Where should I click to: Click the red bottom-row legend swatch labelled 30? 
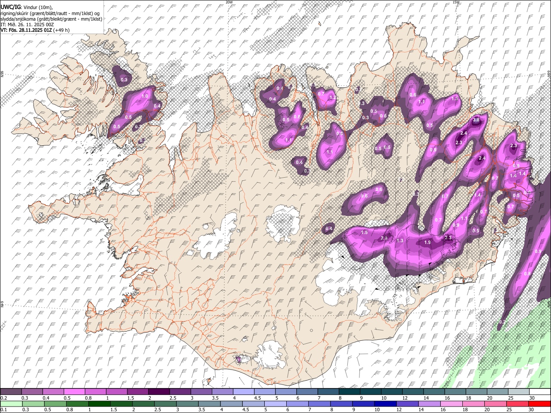pyautogui.click(x=539, y=404)
